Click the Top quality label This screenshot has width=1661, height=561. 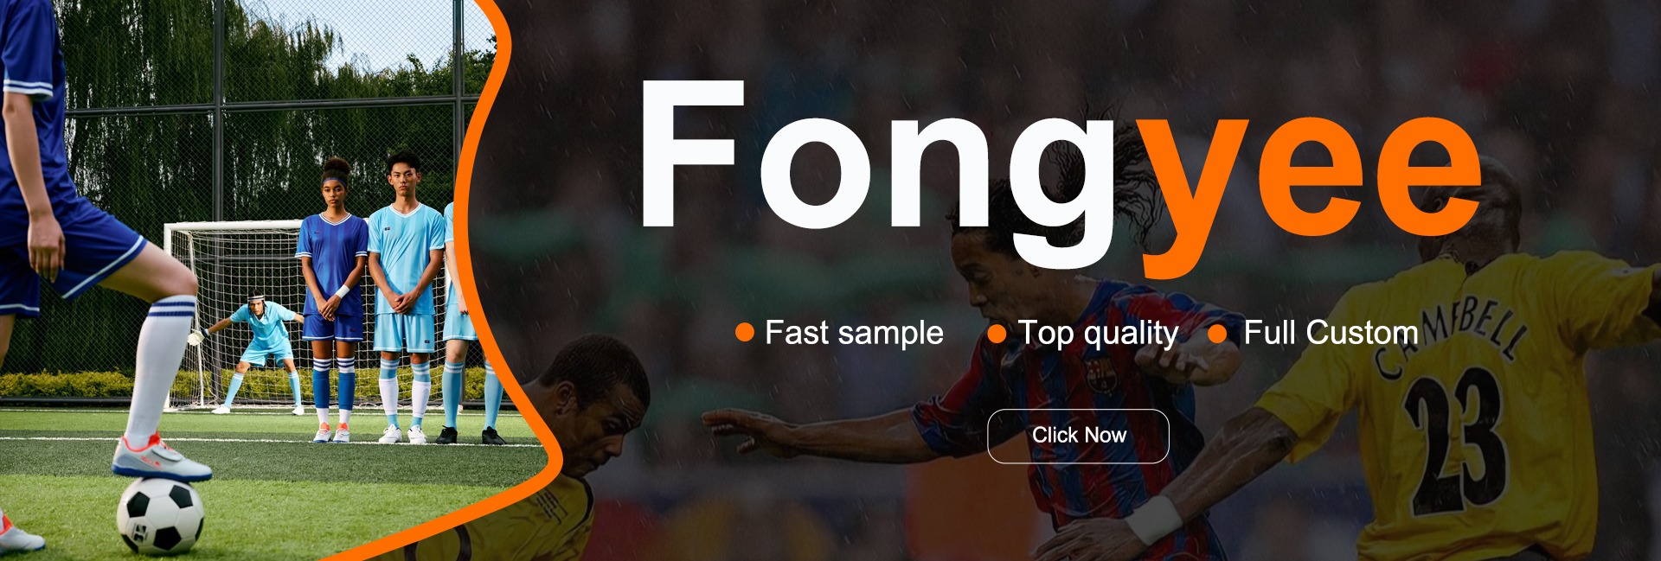[x=1098, y=334]
